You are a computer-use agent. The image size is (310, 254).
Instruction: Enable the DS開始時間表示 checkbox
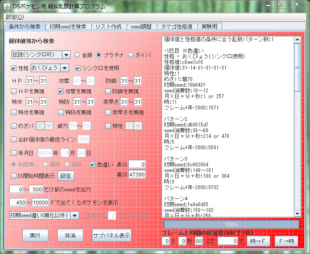point(14,176)
